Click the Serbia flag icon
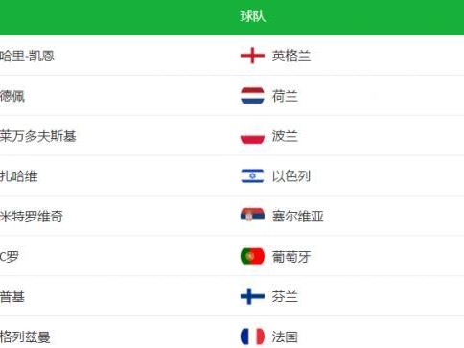464x348 pixels. click(252, 216)
